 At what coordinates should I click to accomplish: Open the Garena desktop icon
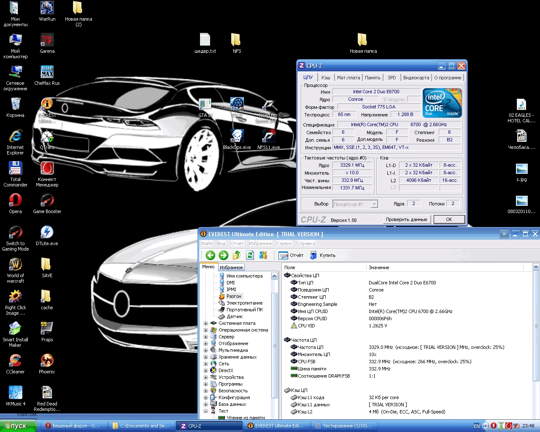47,43
